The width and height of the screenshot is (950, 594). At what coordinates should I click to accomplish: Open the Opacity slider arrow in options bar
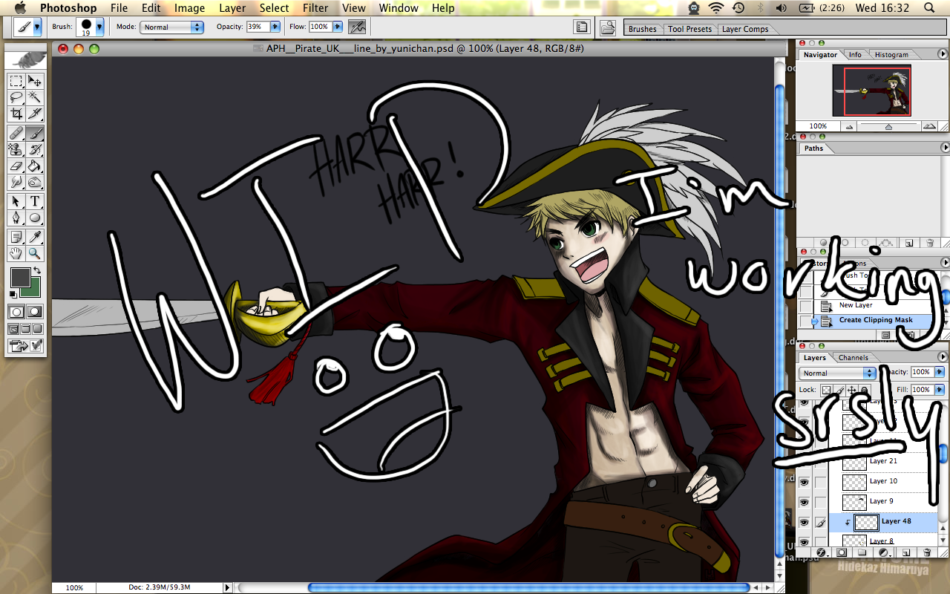click(x=275, y=27)
